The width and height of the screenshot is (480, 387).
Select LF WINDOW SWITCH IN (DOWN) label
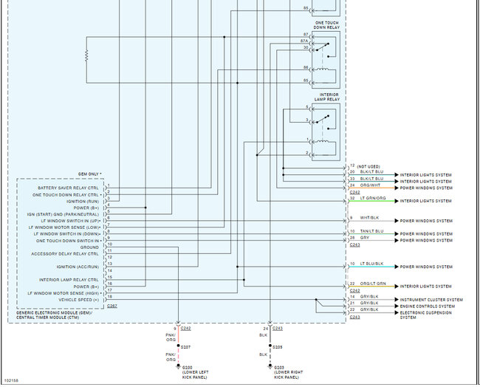coord(67,234)
